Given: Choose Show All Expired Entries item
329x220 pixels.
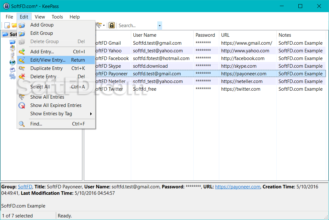Looking at the screenshot, I should (56, 105).
